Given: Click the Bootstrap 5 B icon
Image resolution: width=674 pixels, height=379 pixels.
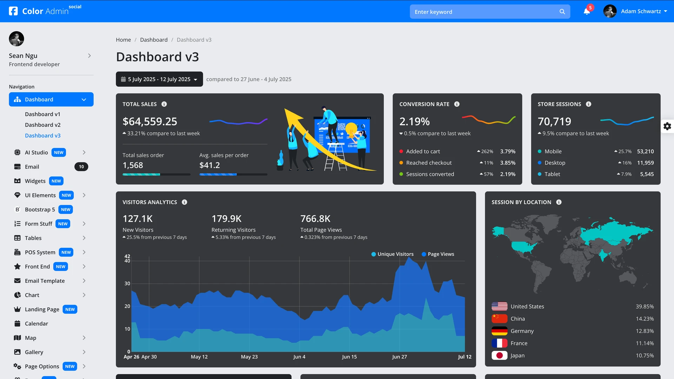Looking at the screenshot, I should [17, 210].
